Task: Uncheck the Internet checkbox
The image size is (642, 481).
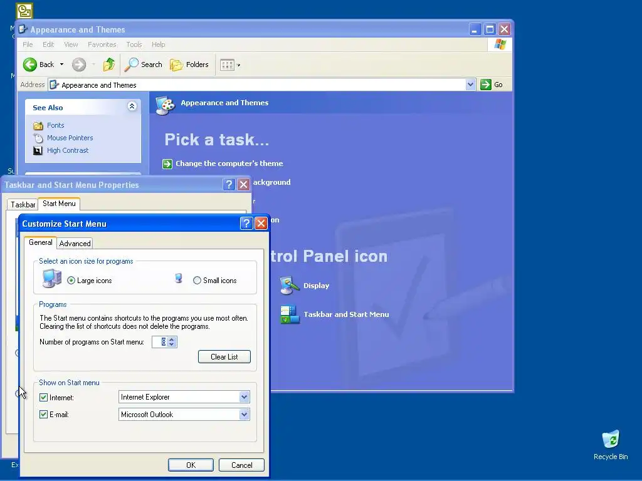Action: click(43, 397)
